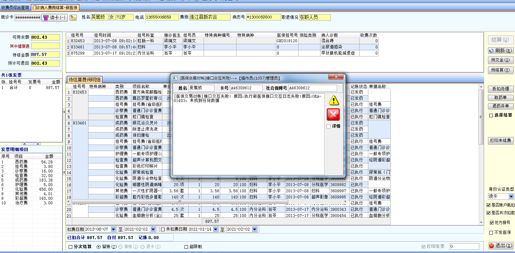Click the 退出(X) exit button

pyautogui.click(x=501, y=246)
